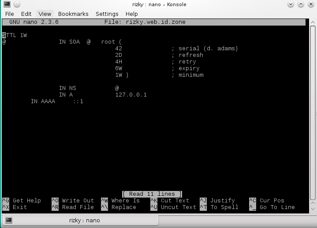
Task: Click the 'IN A' record text
Action: (x=66, y=95)
